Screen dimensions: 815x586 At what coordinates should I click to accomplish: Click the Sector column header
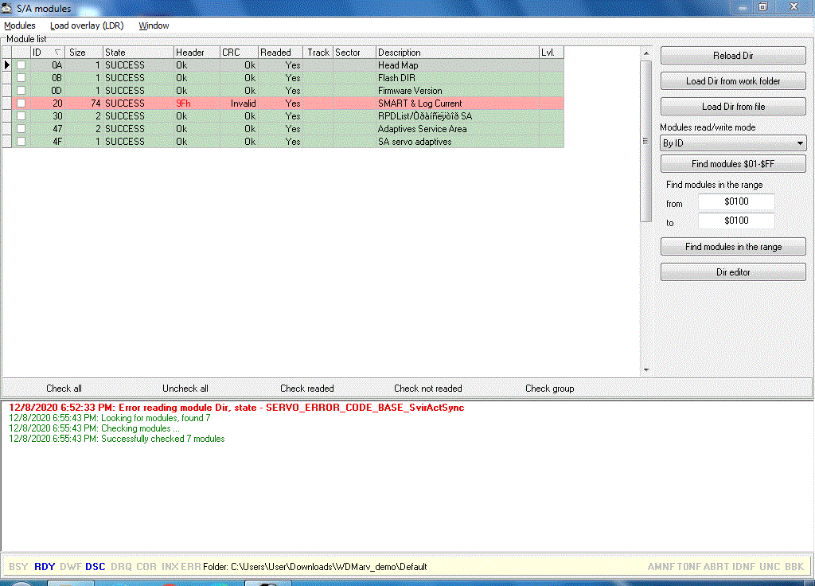(354, 53)
